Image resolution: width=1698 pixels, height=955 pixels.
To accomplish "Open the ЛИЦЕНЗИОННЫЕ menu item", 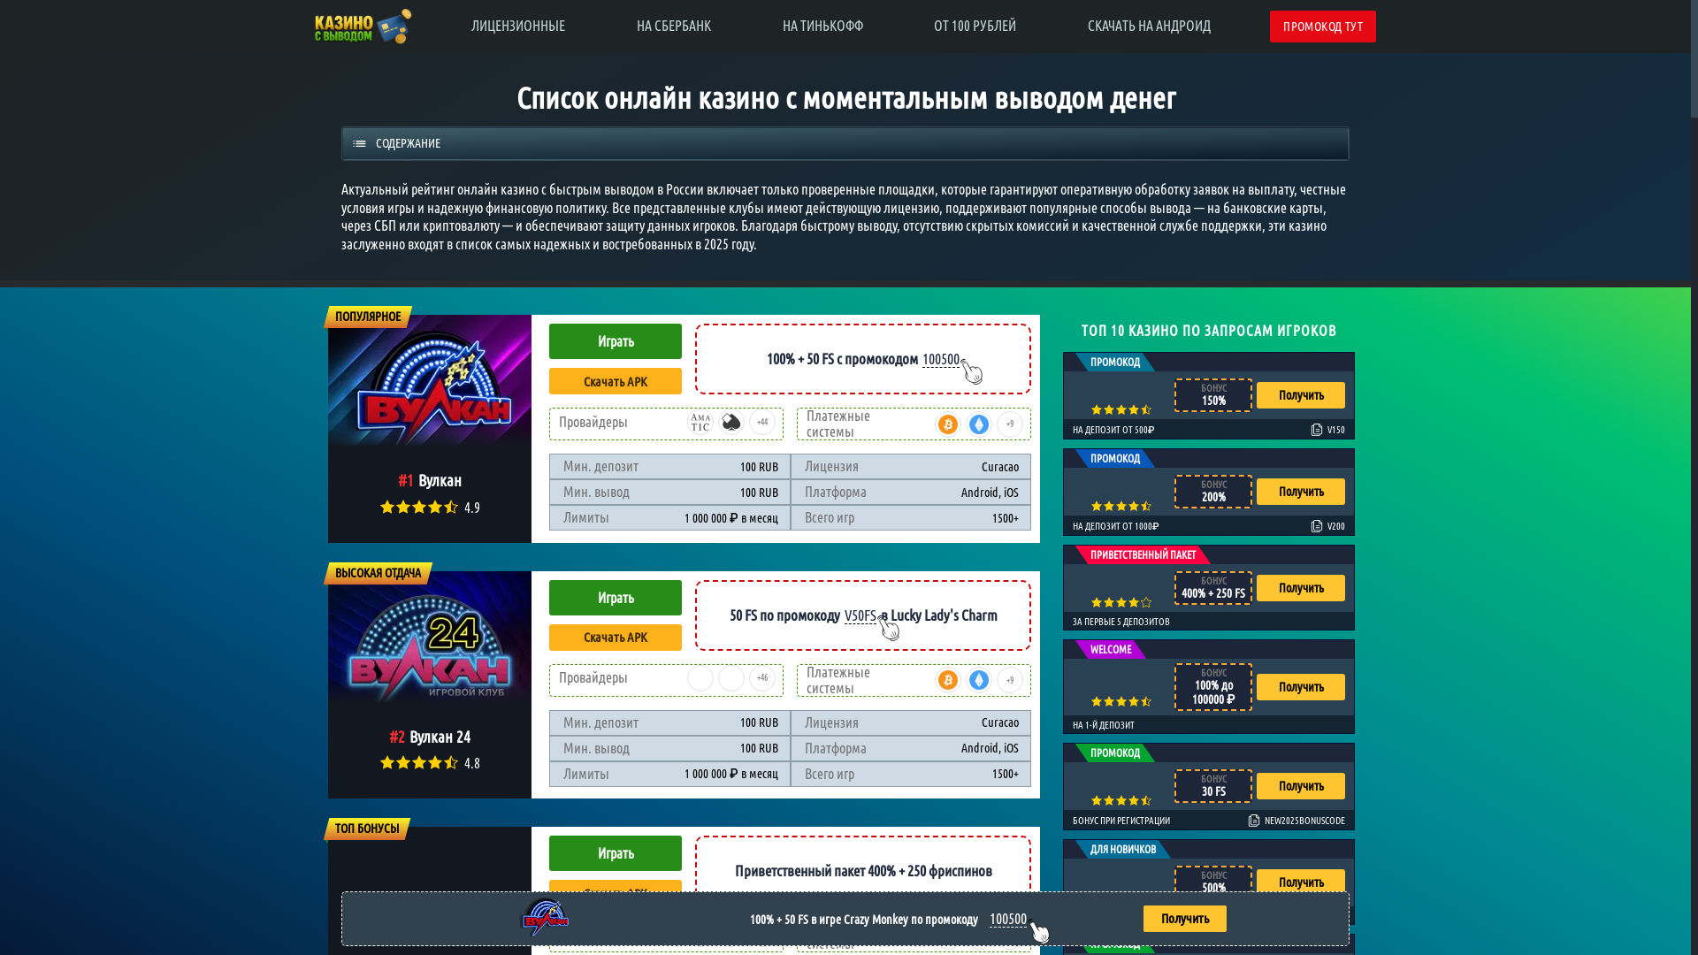I will click(518, 27).
